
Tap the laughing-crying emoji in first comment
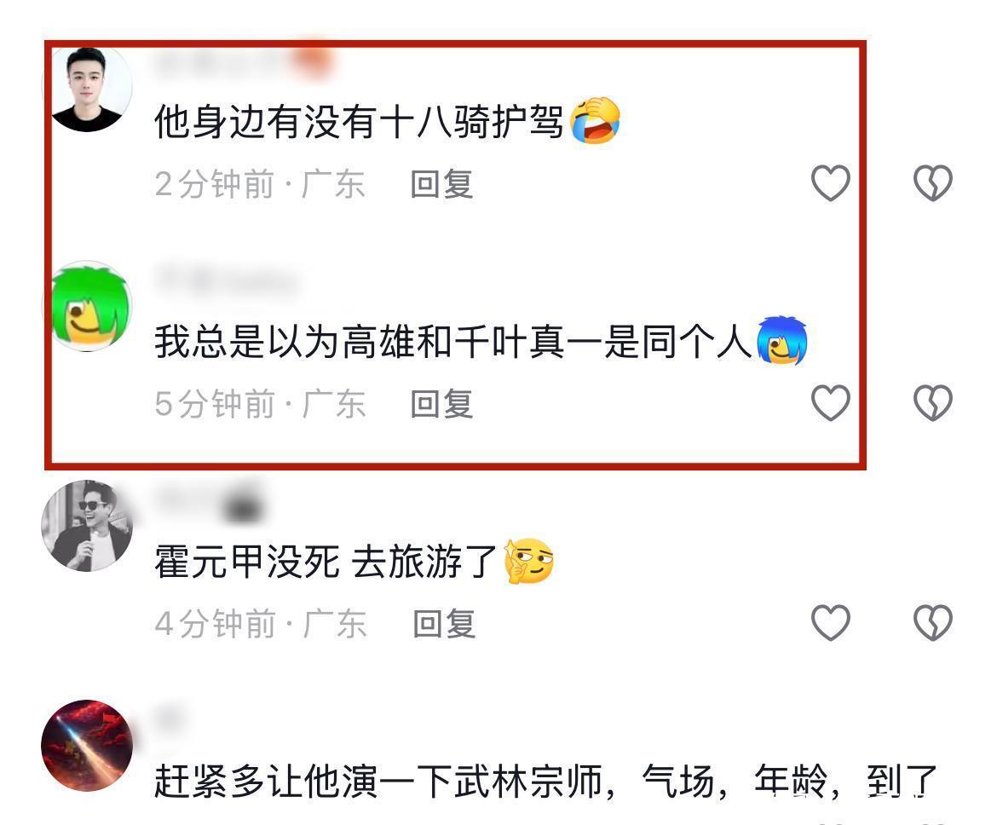coord(595,120)
